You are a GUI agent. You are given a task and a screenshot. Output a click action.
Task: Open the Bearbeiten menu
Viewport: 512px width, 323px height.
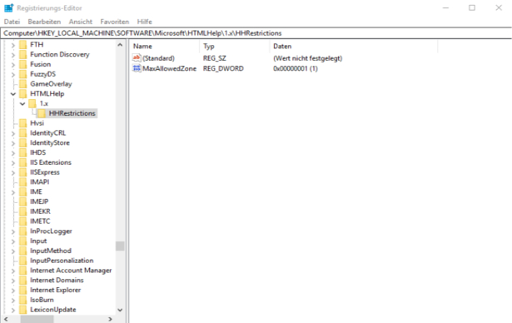[44, 22]
